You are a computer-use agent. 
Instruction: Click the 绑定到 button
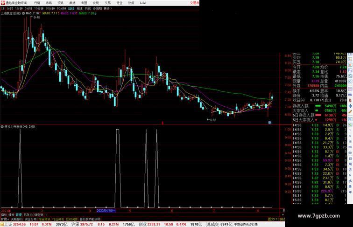click(39, 215)
